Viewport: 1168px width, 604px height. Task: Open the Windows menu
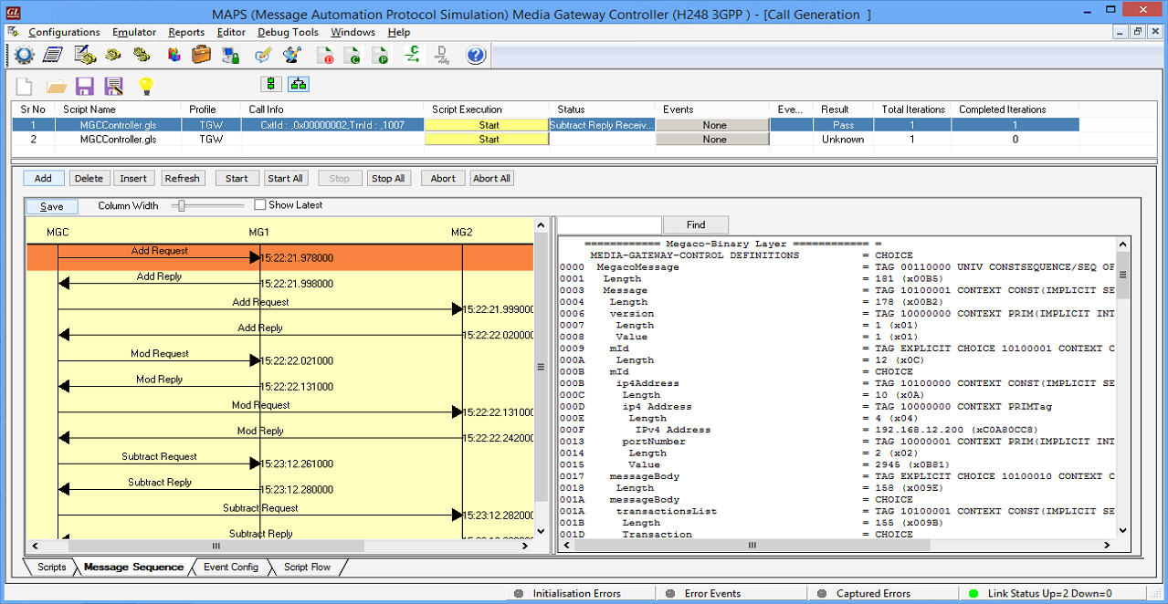[353, 32]
